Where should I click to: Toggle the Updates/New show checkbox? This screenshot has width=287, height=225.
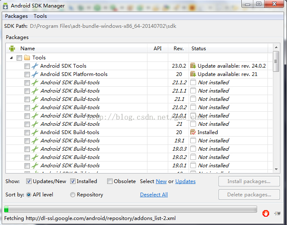(x=29, y=181)
